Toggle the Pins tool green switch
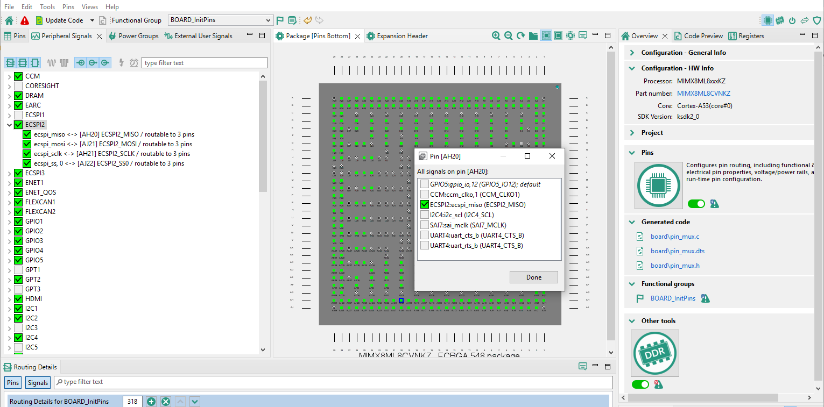 (x=696, y=204)
